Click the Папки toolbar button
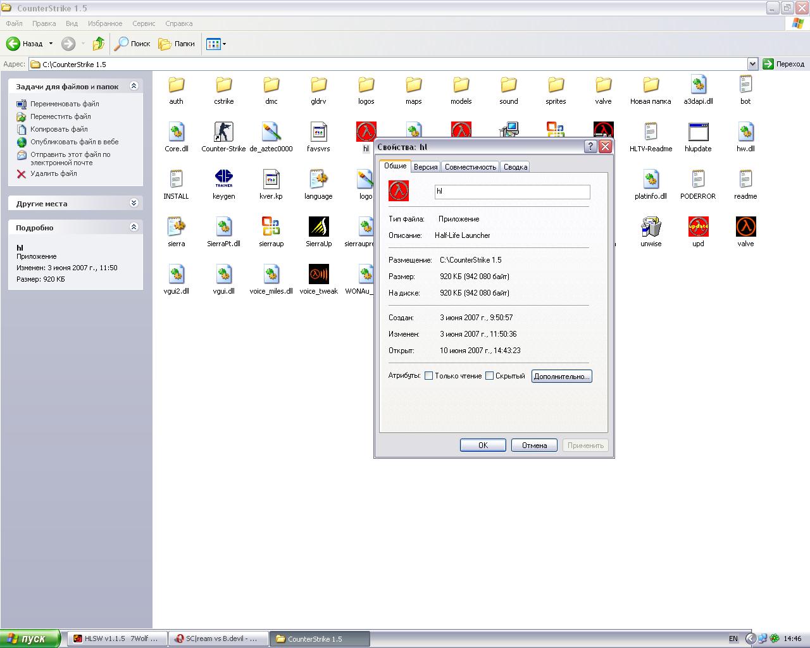 (x=177, y=44)
